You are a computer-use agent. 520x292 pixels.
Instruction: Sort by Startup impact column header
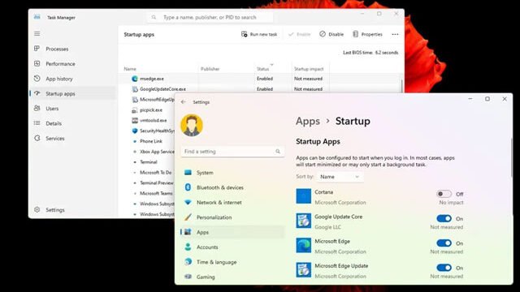[x=309, y=69]
